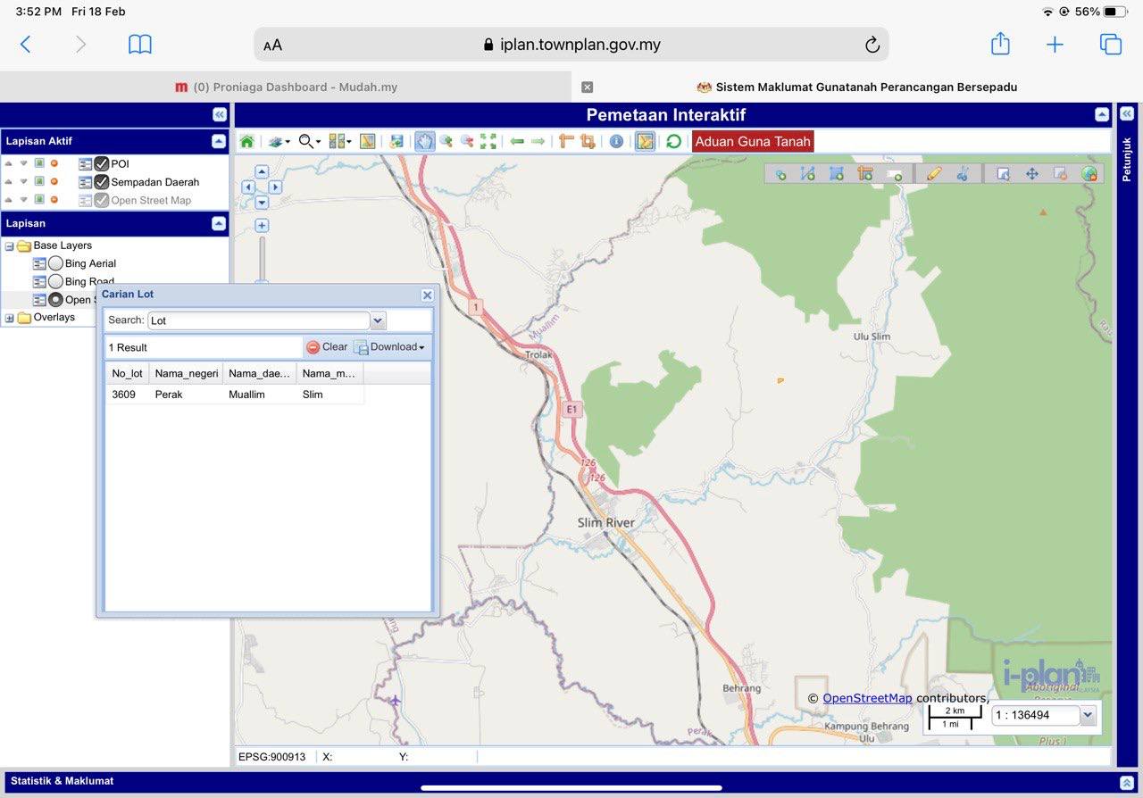Open the Search field dropdown arrow
This screenshot has width=1143, height=798.
click(378, 320)
